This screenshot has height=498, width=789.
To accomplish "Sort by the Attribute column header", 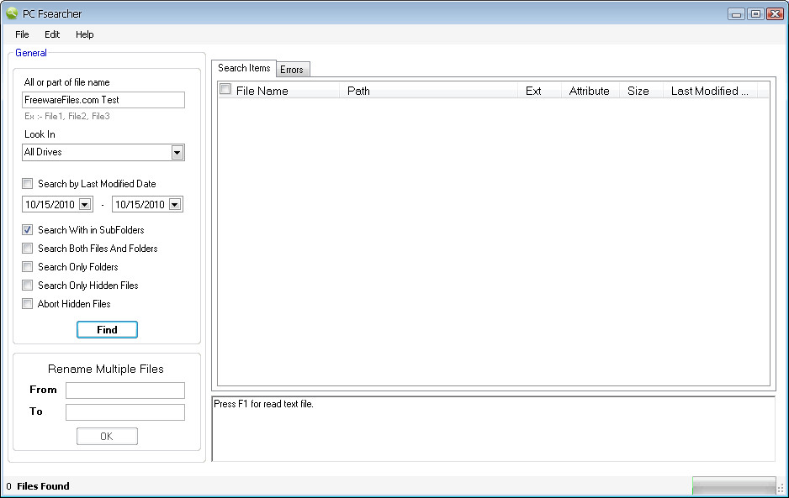I will coord(590,91).
